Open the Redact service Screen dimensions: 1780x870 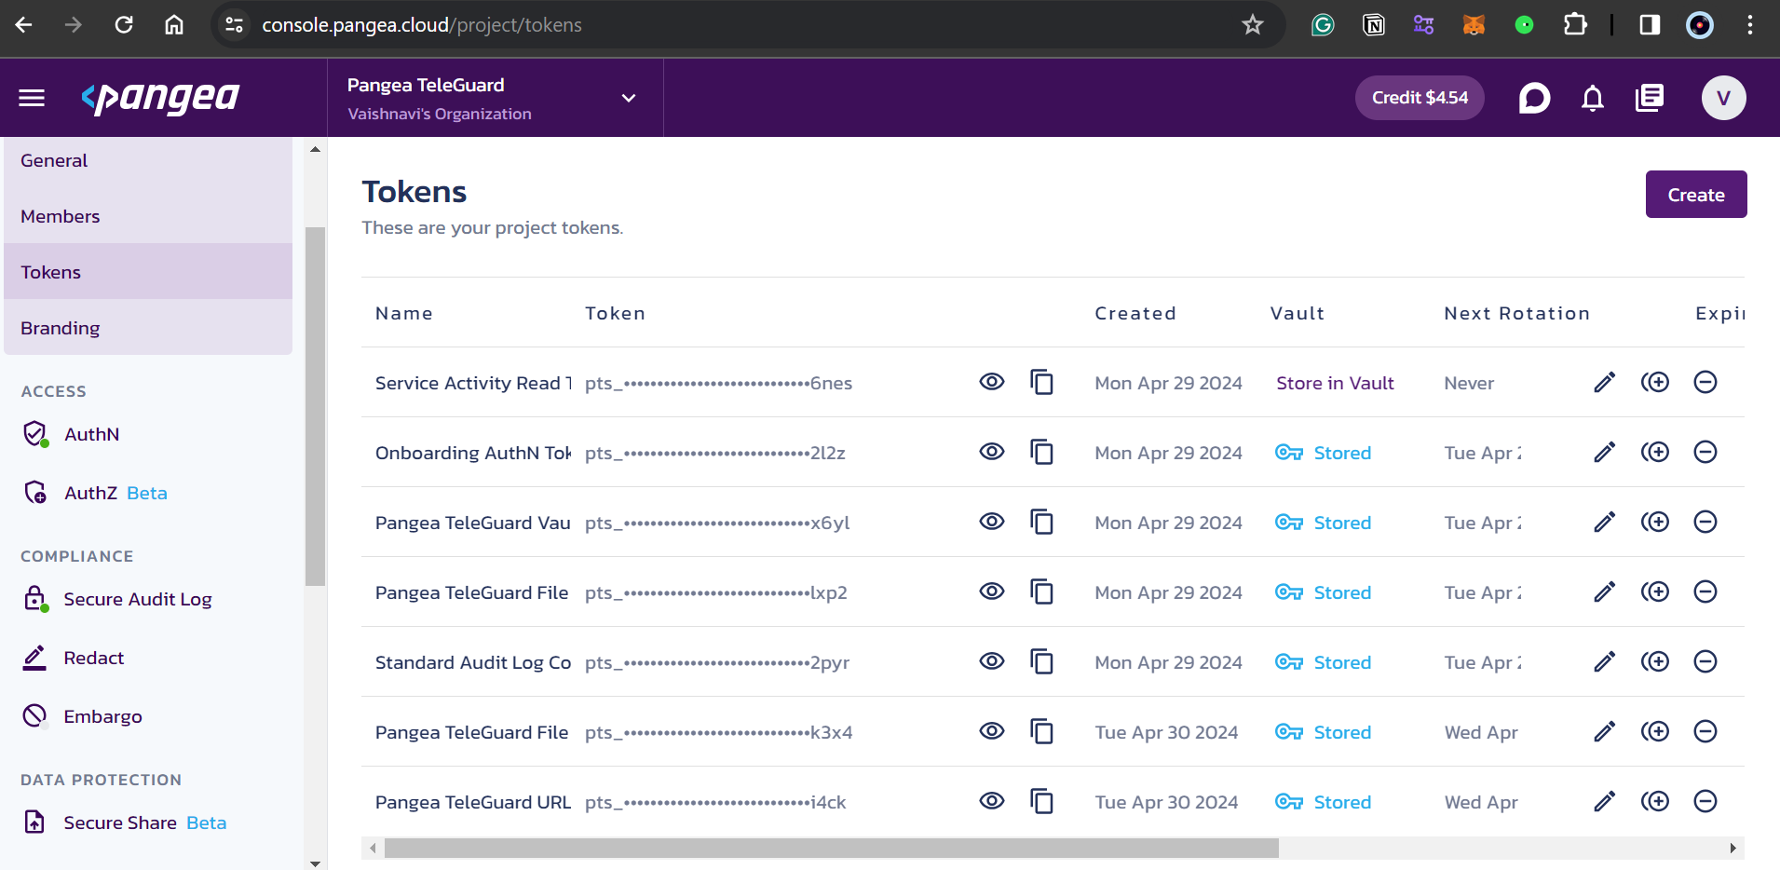(73, 658)
